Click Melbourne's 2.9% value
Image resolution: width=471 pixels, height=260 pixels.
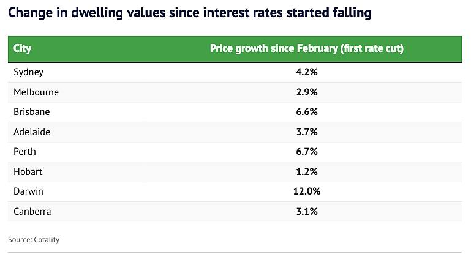coord(307,92)
